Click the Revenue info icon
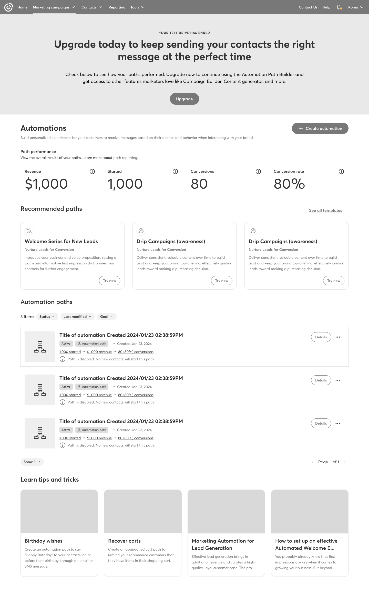Image resolution: width=369 pixels, height=593 pixels. click(x=92, y=171)
